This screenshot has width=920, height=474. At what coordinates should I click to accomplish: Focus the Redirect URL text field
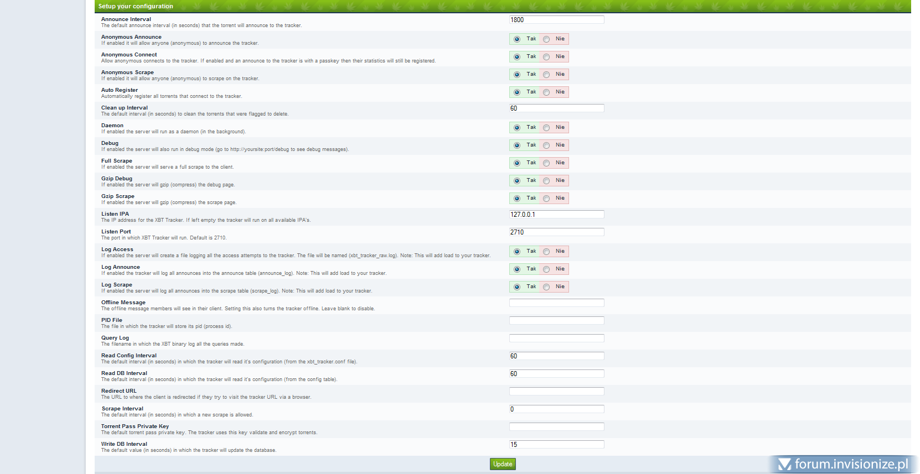tap(556, 392)
